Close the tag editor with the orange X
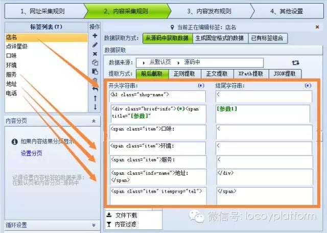 pyautogui.click(x=317, y=27)
